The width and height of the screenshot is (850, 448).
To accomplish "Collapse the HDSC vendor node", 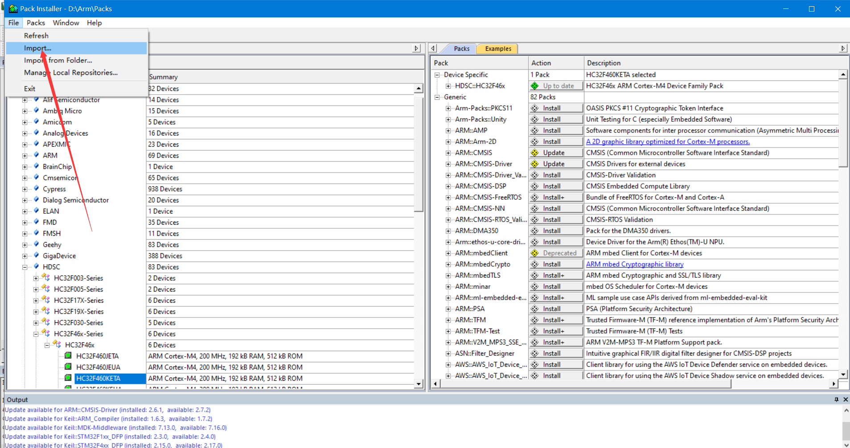I will pos(25,267).
